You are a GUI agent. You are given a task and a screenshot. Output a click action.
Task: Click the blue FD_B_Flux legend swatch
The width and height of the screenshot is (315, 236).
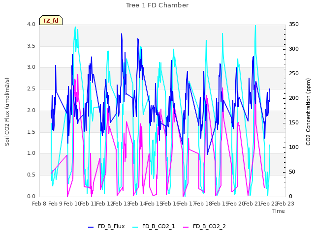(91, 227)
